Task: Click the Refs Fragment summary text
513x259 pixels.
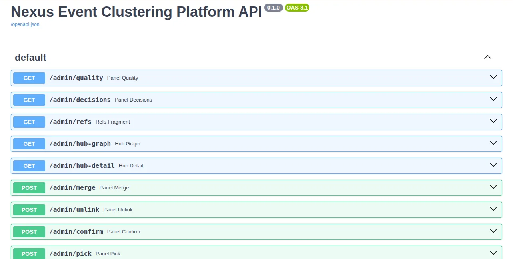Action: coord(113,122)
